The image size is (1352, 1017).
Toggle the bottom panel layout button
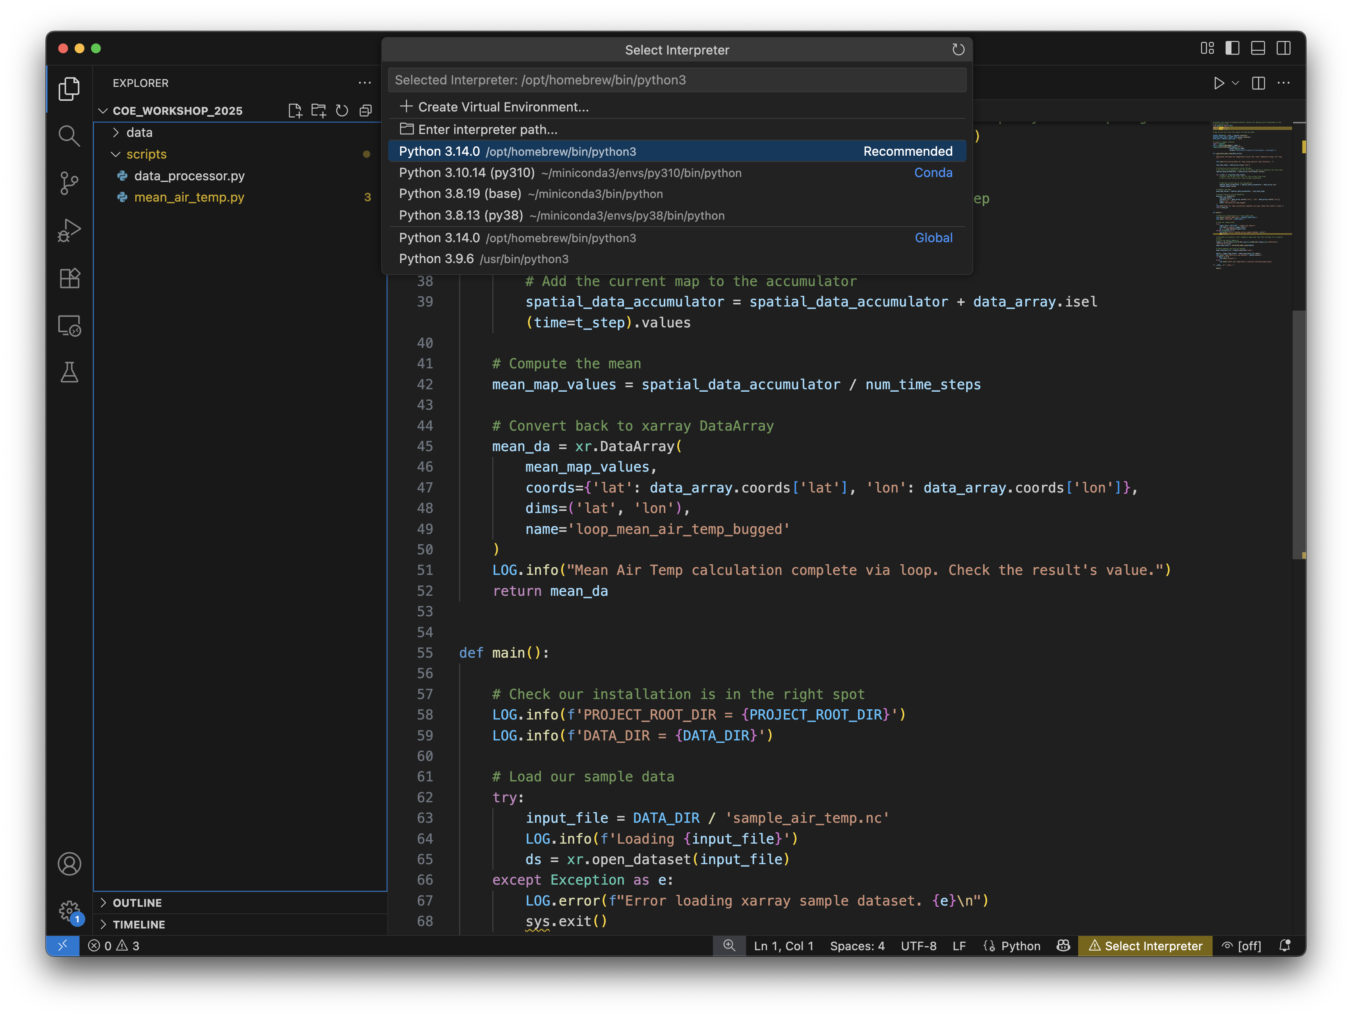click(1258, 48)
